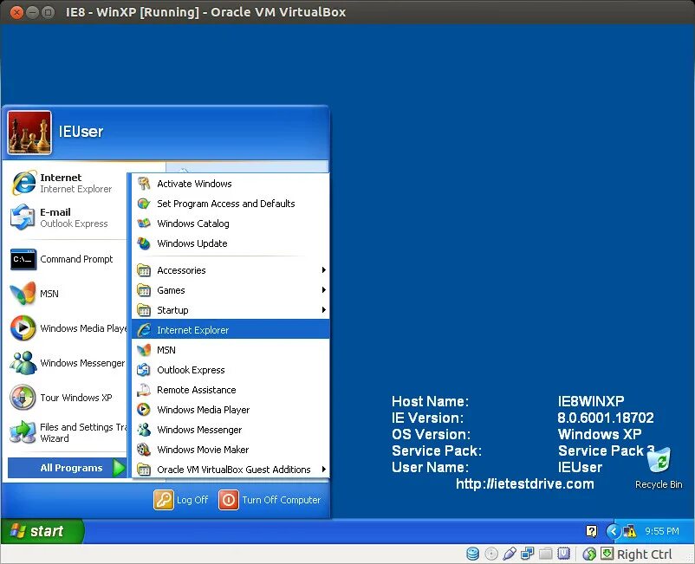Click the security alert shield tray icon
This screenshot has width=695, height=564.
tap(630, 531)
